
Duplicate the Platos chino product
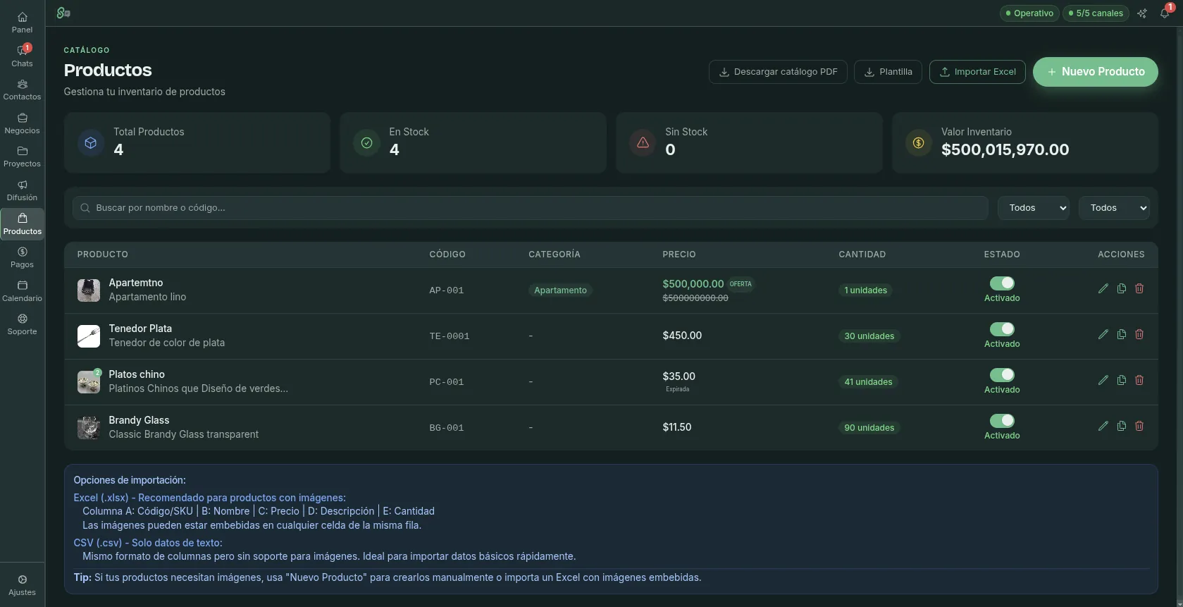tap(1121, 380)
